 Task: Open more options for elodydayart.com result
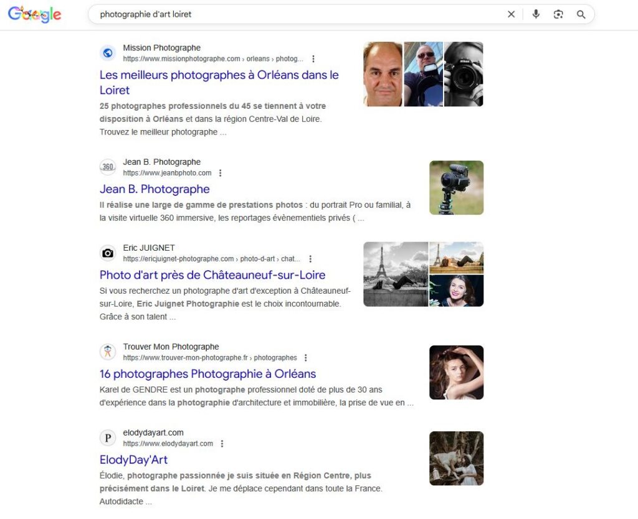pos(222,444)
